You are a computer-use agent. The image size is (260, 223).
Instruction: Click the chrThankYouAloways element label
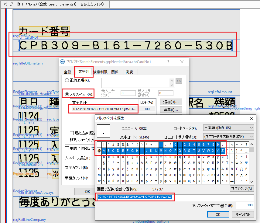(x=36, y=193)
